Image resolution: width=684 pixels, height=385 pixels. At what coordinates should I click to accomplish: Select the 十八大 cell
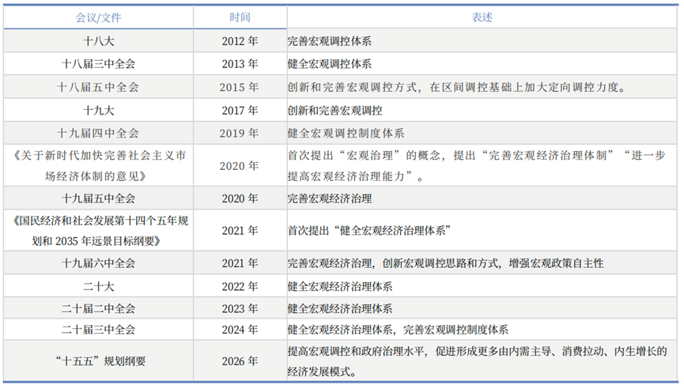pos(99,41)
